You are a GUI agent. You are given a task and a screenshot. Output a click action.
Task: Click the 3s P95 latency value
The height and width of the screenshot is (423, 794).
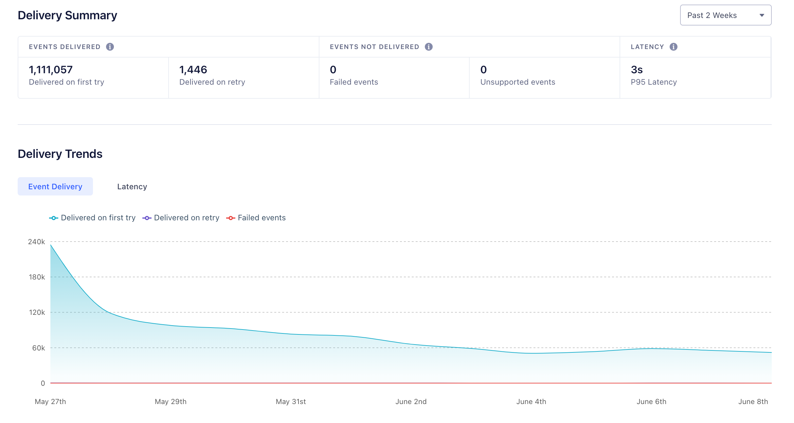coord(637,70)
